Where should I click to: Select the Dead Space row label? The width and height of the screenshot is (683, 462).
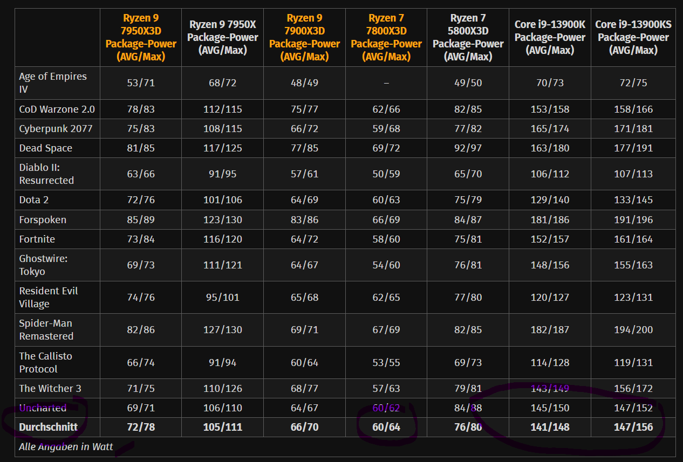[45, 148]
